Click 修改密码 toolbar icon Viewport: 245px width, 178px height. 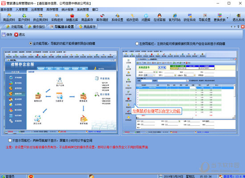pyautogui.click(x=132, y=17)
